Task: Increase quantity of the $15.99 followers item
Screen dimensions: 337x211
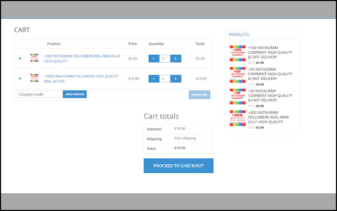Action: [x=176, y=79]
